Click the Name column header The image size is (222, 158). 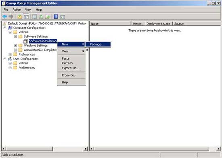[111, 24]
